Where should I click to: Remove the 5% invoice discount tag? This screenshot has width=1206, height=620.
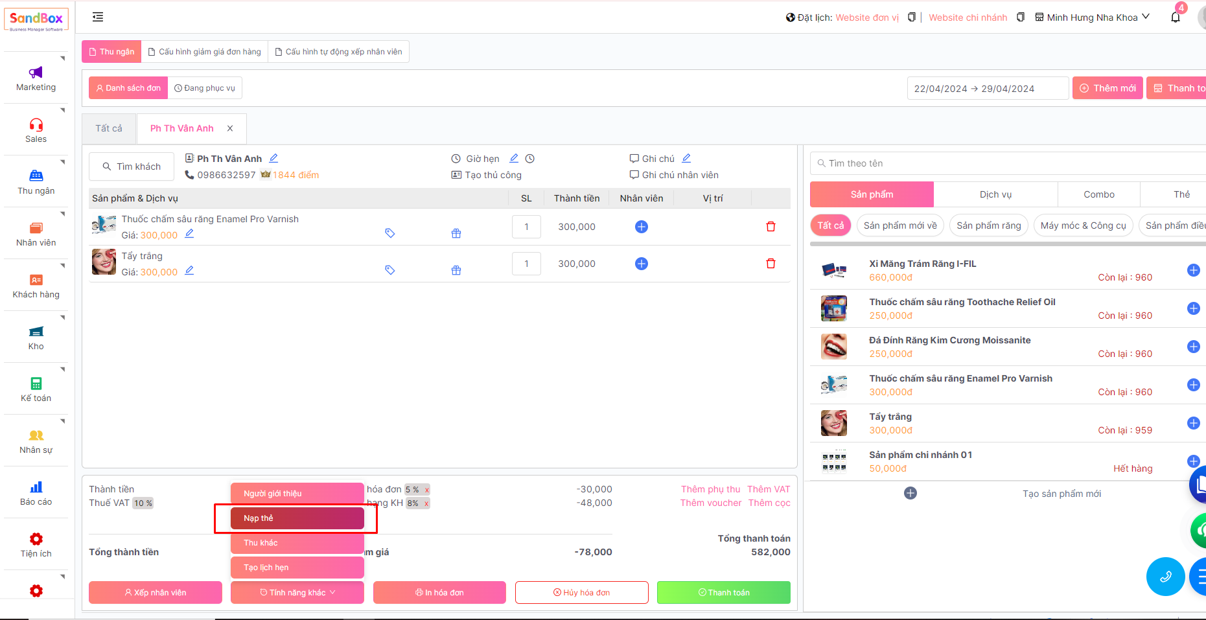[x=426, y=490]
